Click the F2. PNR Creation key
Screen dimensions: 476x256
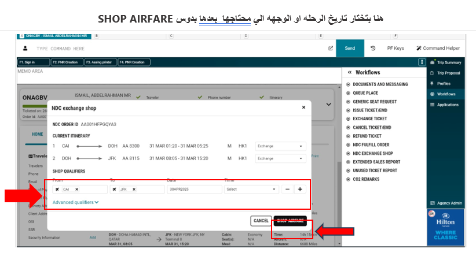(67, 62)
